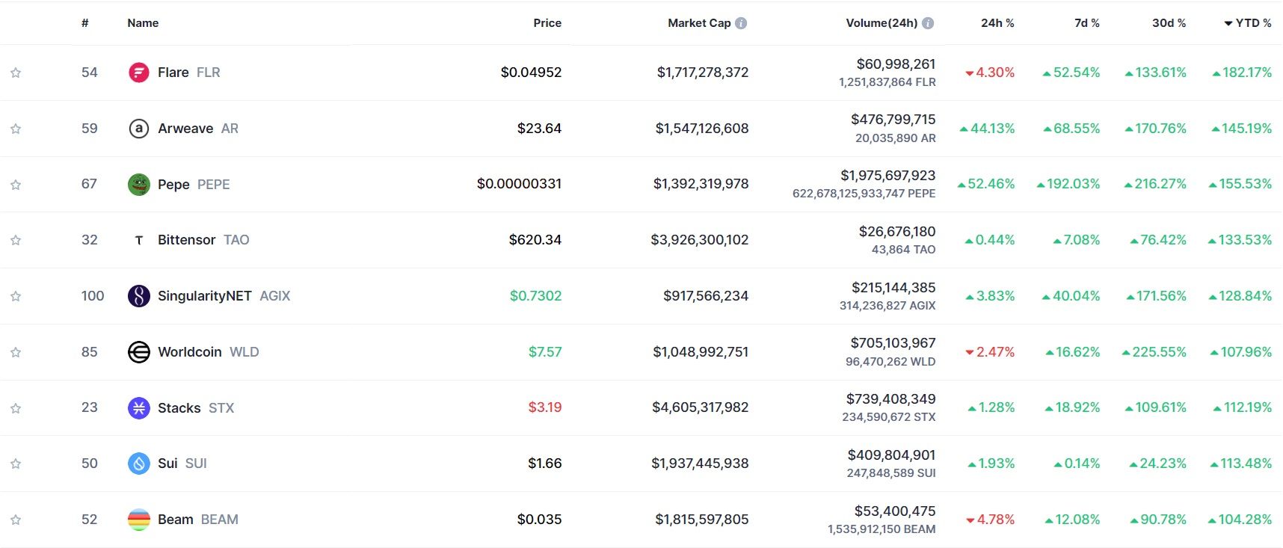
Task: Click the Pepe frog icon
Action: pos(139,184)
